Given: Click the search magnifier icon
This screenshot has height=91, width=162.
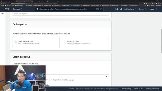Looking at the screenshot, I should [37, 9].
